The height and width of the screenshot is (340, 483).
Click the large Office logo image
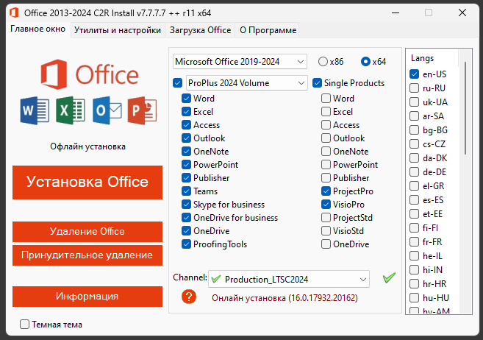coord(87,74)
